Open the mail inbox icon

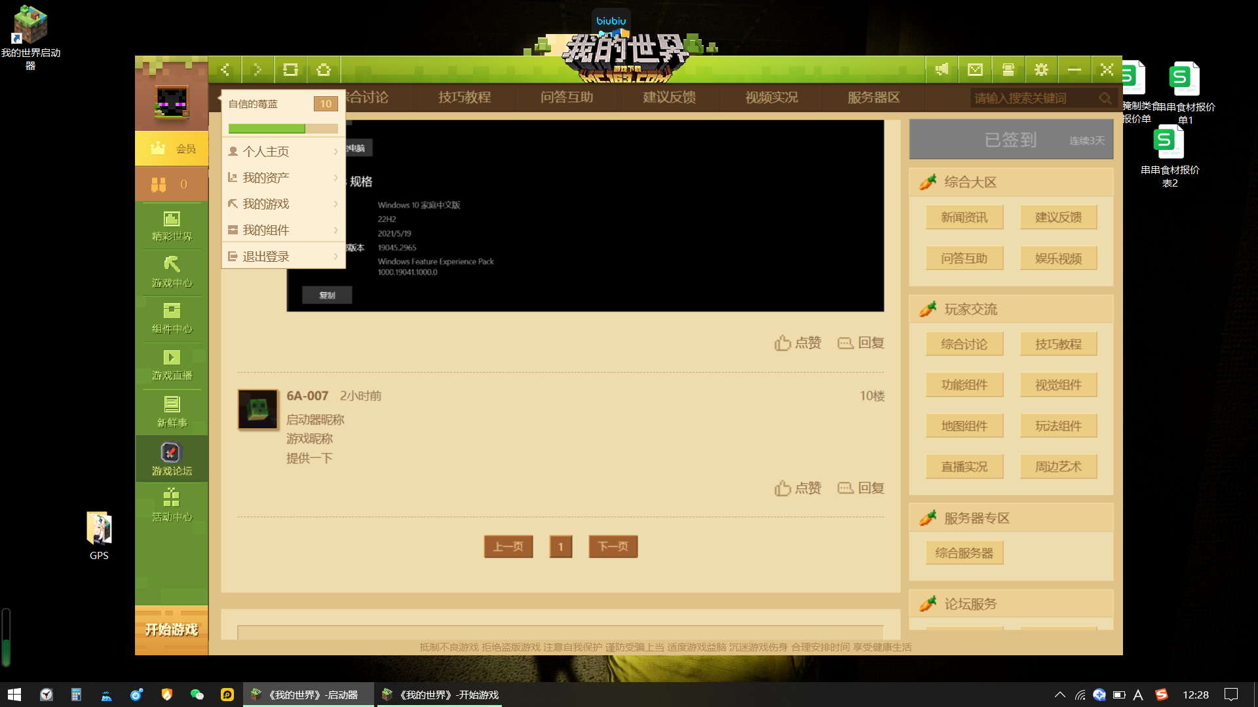975,69
